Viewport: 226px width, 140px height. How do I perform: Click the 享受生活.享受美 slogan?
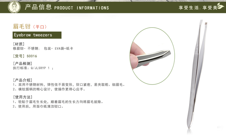tap(198, 8)
